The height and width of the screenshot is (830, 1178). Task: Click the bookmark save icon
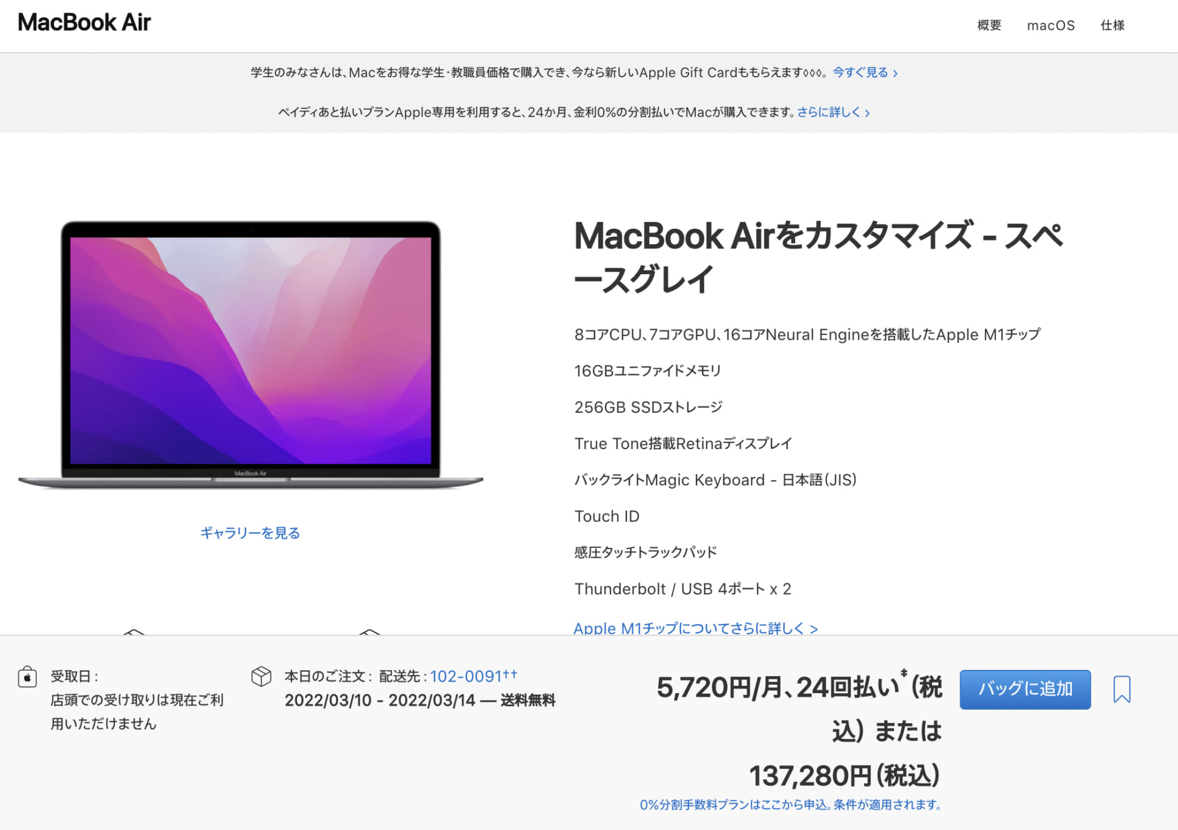tap(1122, 689)
